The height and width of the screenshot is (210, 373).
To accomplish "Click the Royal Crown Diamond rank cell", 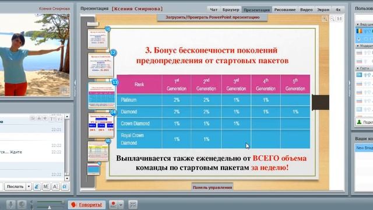I will (139, 139).
